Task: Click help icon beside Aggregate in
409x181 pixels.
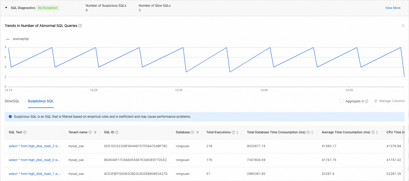Action: (367, 101)
